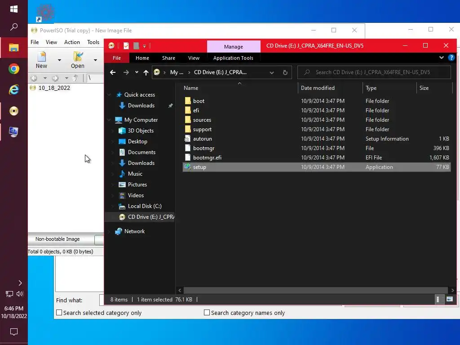Click the Back arrow in Explorer
460x345 pixels.
pos(113,72)
